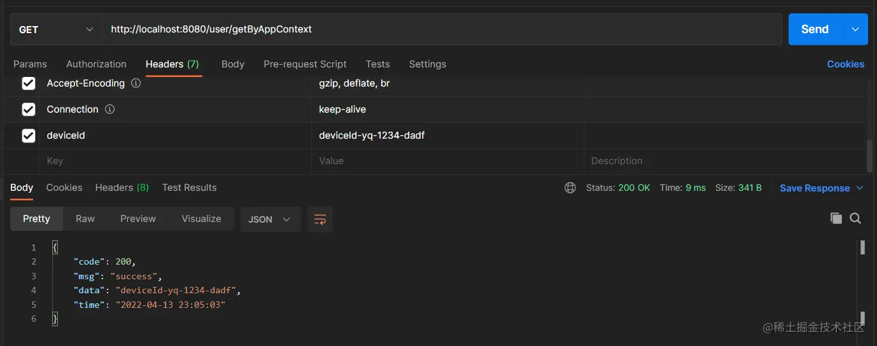Screen dimensions: 877x346
Task: Click the network globe icon
Action: (570, 188)
